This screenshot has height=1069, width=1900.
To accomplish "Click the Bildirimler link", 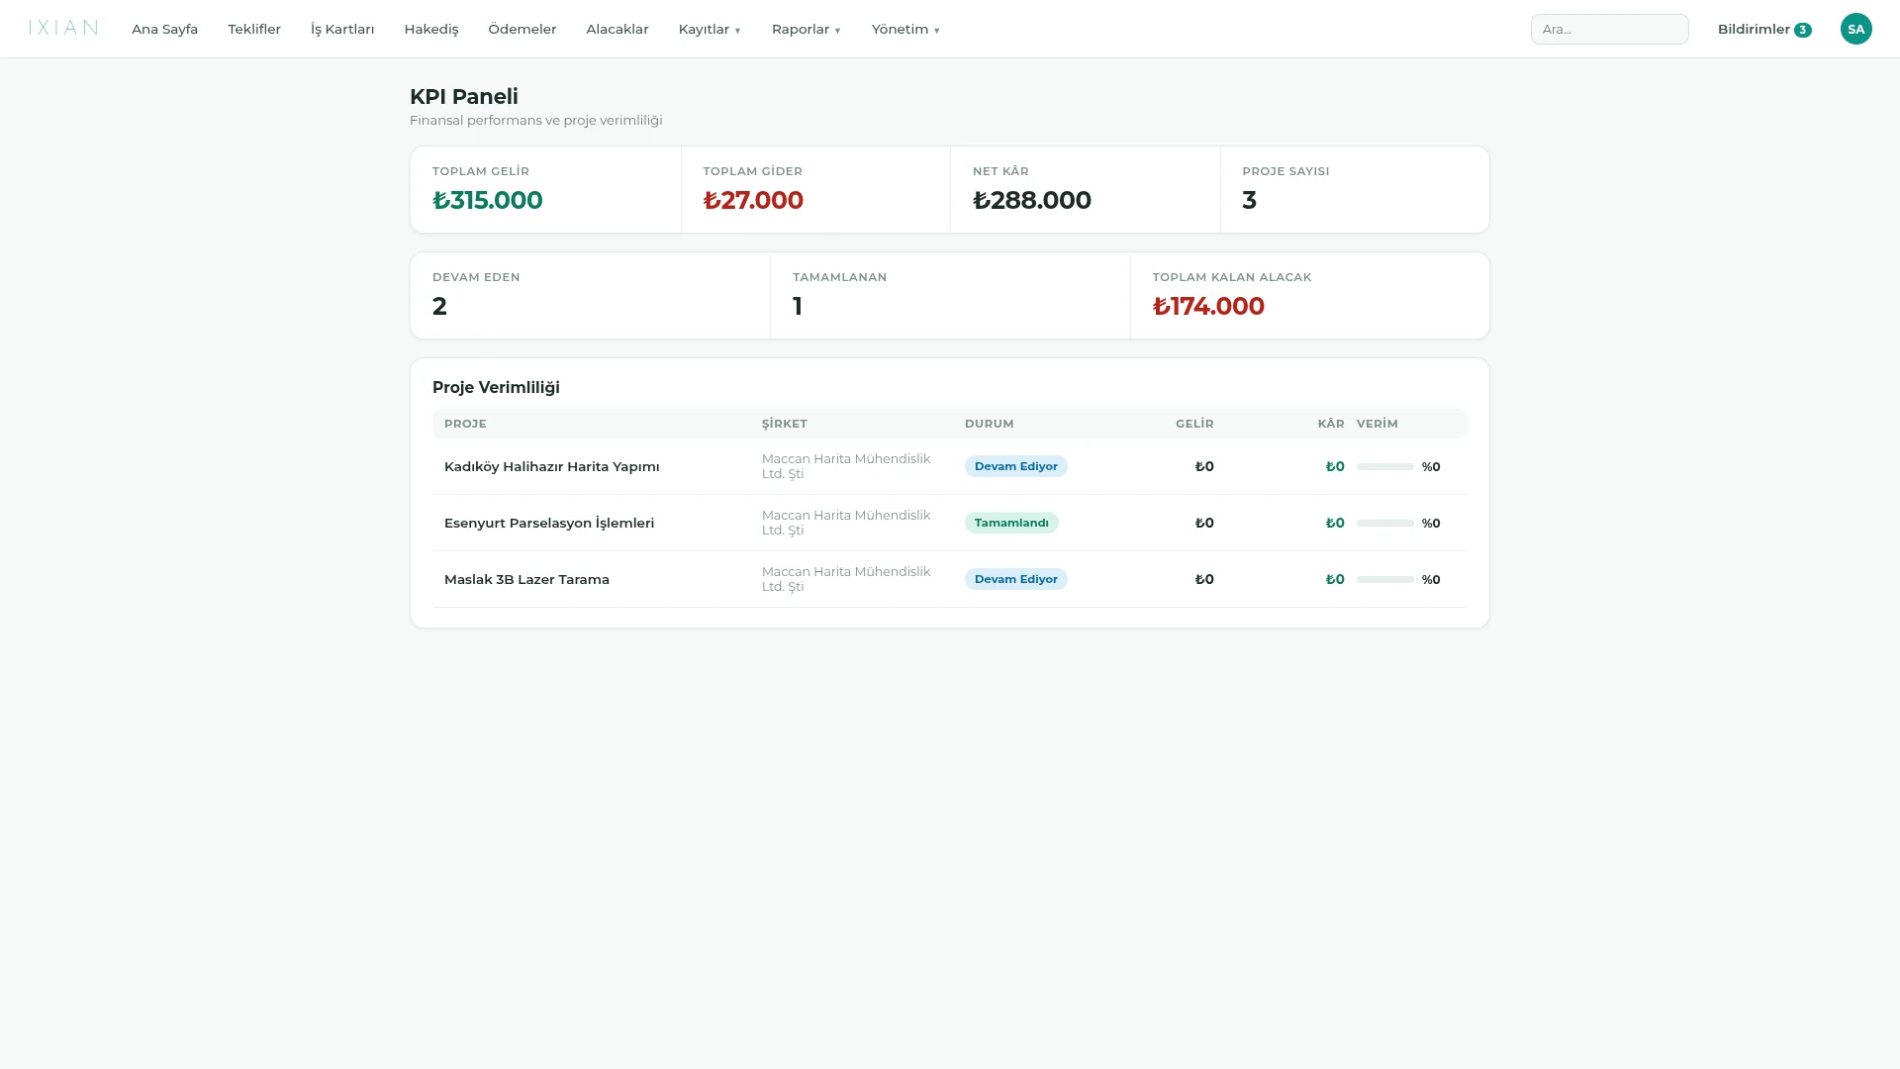I will 1754,30.
